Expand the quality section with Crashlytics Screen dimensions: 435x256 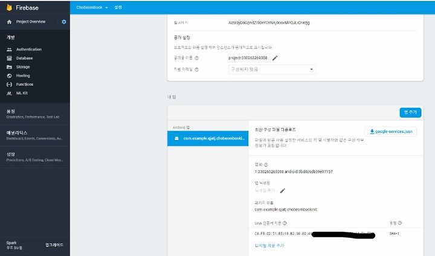pos(35,114)
